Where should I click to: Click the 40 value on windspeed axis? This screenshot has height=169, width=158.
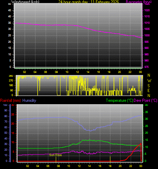click(9, 16)
